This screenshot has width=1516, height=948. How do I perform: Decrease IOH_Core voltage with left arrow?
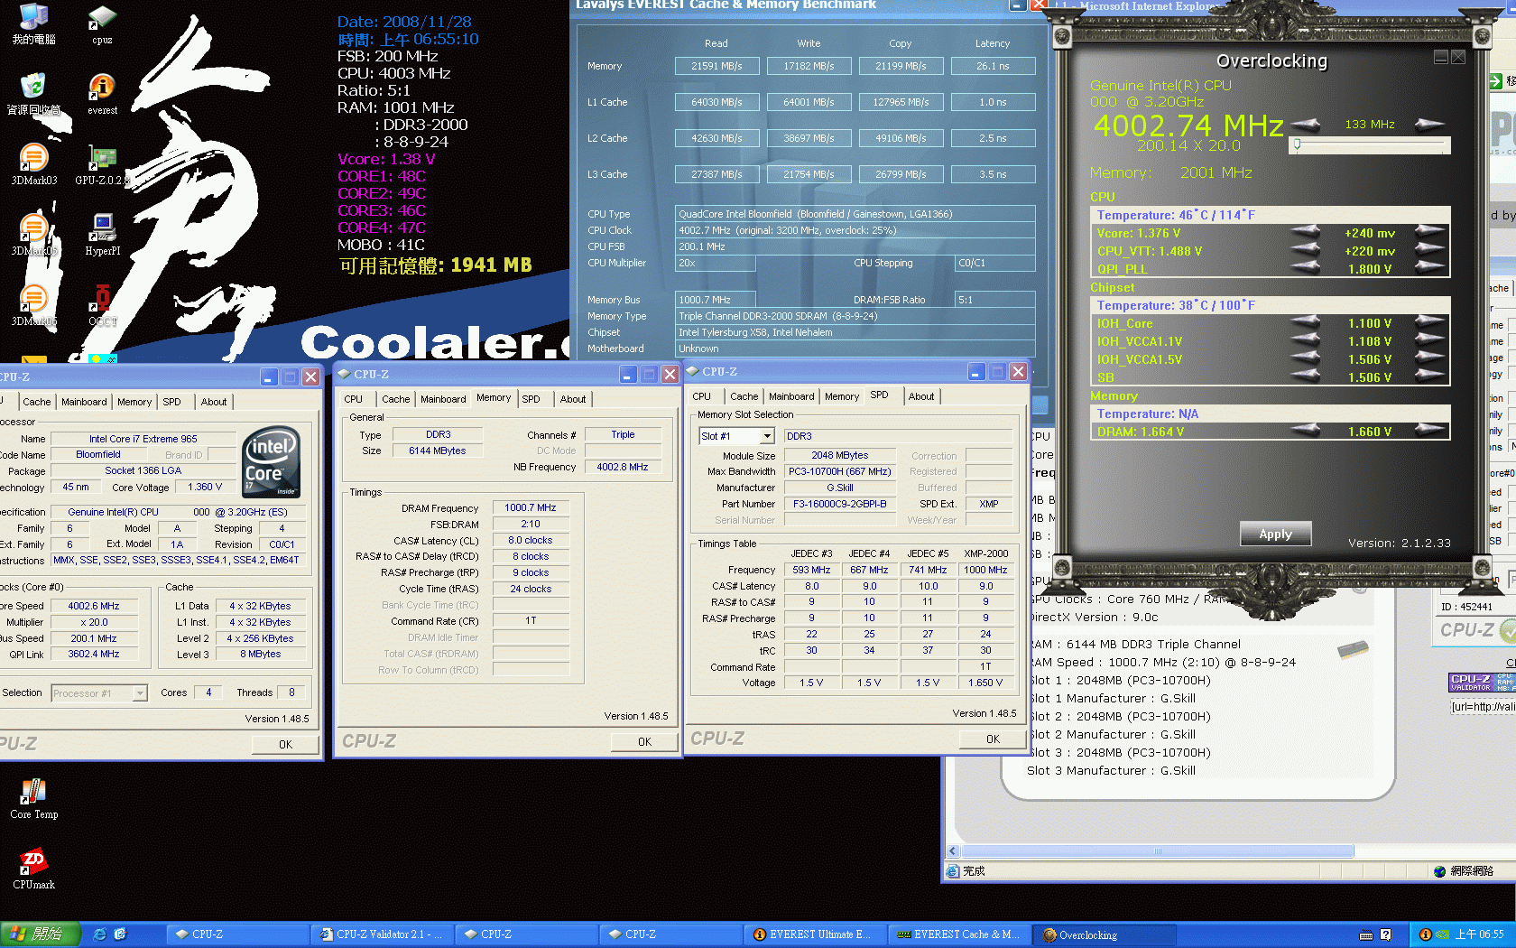[1305, 323]
